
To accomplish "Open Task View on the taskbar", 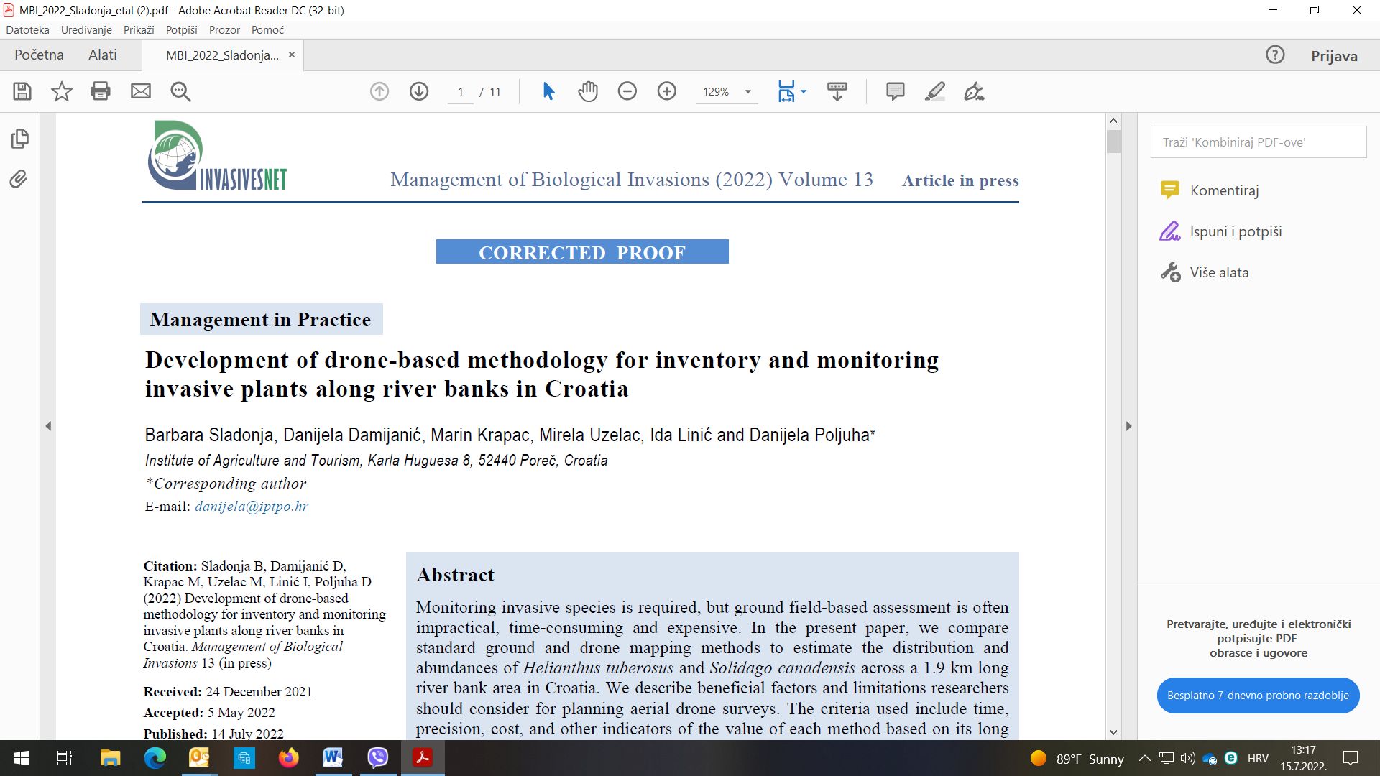I will 65,758.
